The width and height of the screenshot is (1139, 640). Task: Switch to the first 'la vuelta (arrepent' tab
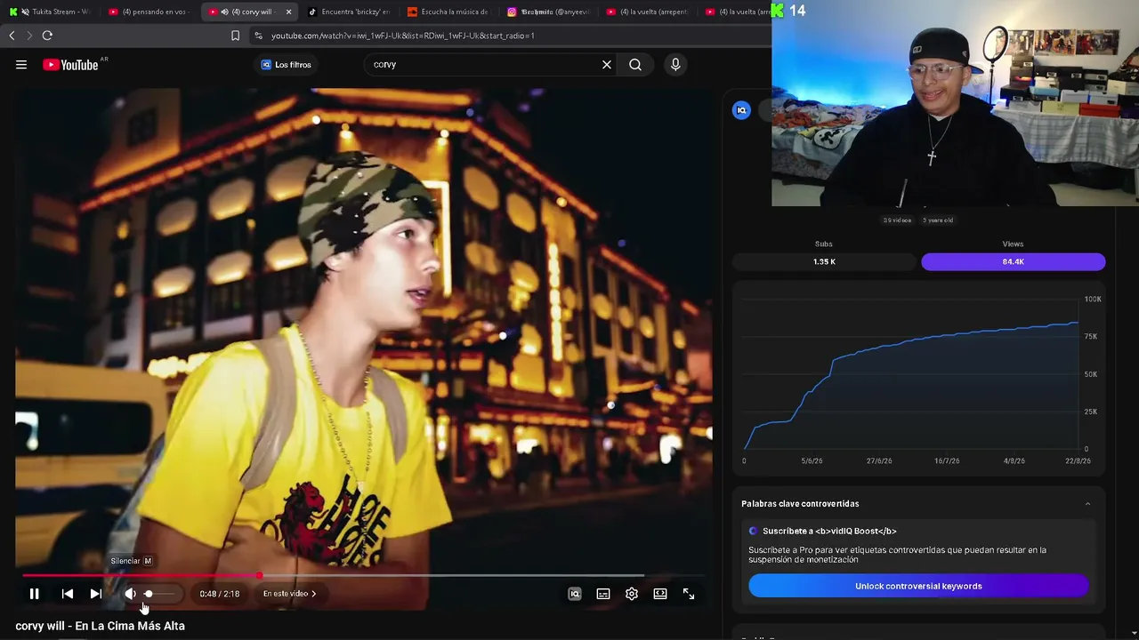click(x=648, y=12)
